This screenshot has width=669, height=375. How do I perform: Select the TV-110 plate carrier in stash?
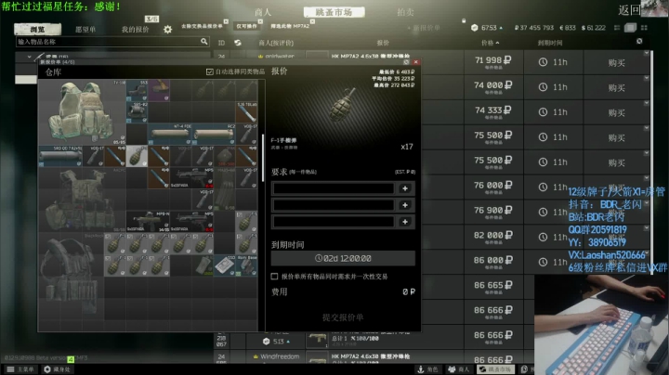pos(83,111)
